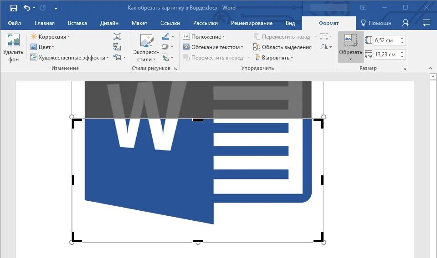Click the width field showing 13,23 см

click(386, 54)
